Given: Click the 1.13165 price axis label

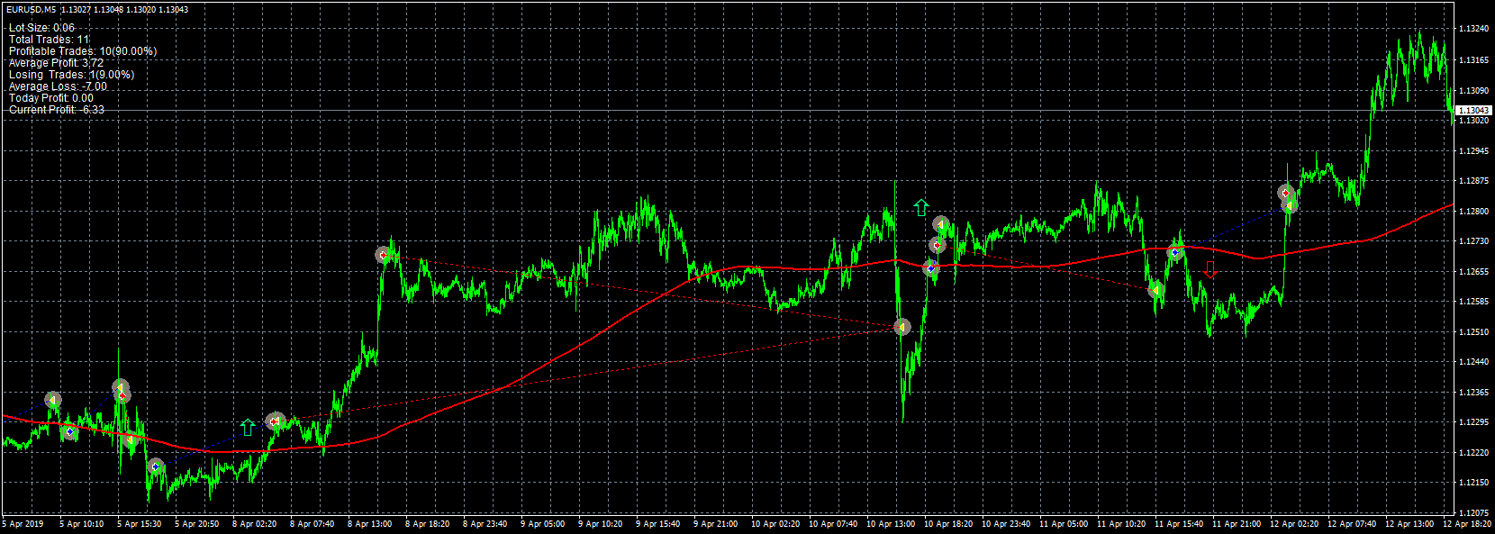Looking at the screenshot, I should coord(1473,60).
